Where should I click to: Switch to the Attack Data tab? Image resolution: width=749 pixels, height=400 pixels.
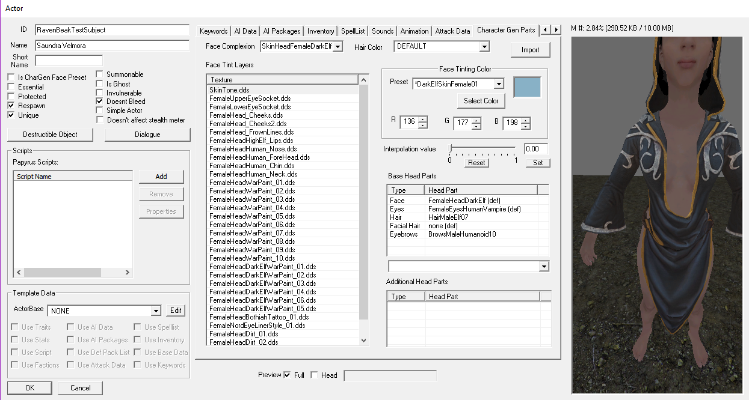[452, 31]
